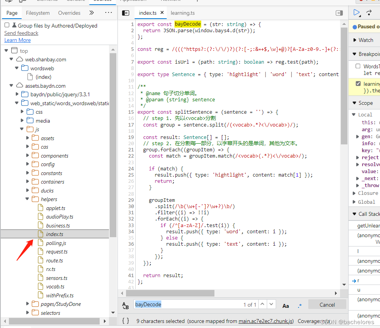The image size is (380, 328).
Task: Pretty print with curly braces icon
Action: [126, 321]
